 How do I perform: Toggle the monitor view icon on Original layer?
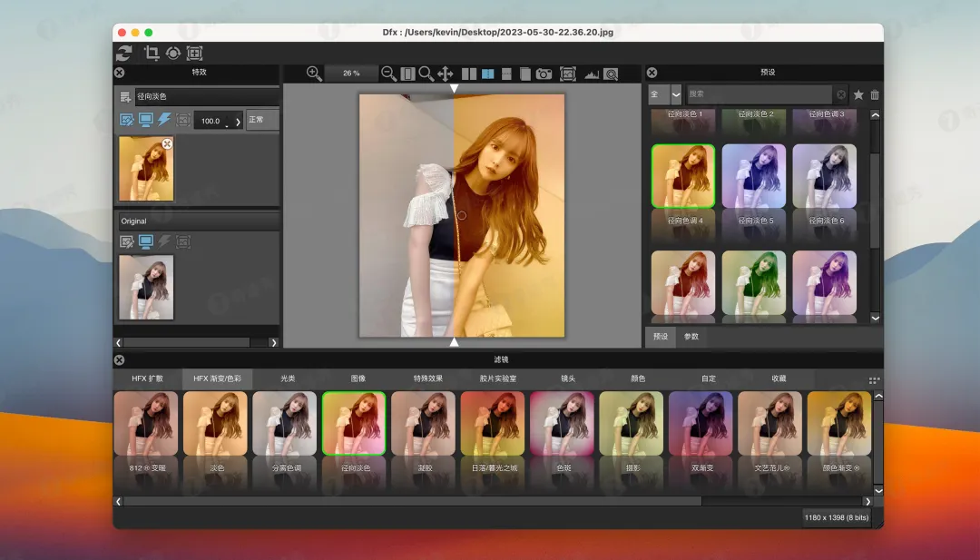[x=145, y=241]
